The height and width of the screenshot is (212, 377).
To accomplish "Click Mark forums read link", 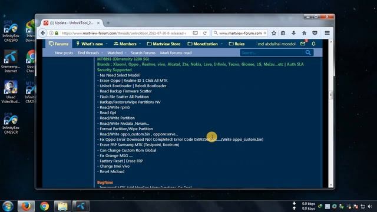I will point(176,53).
